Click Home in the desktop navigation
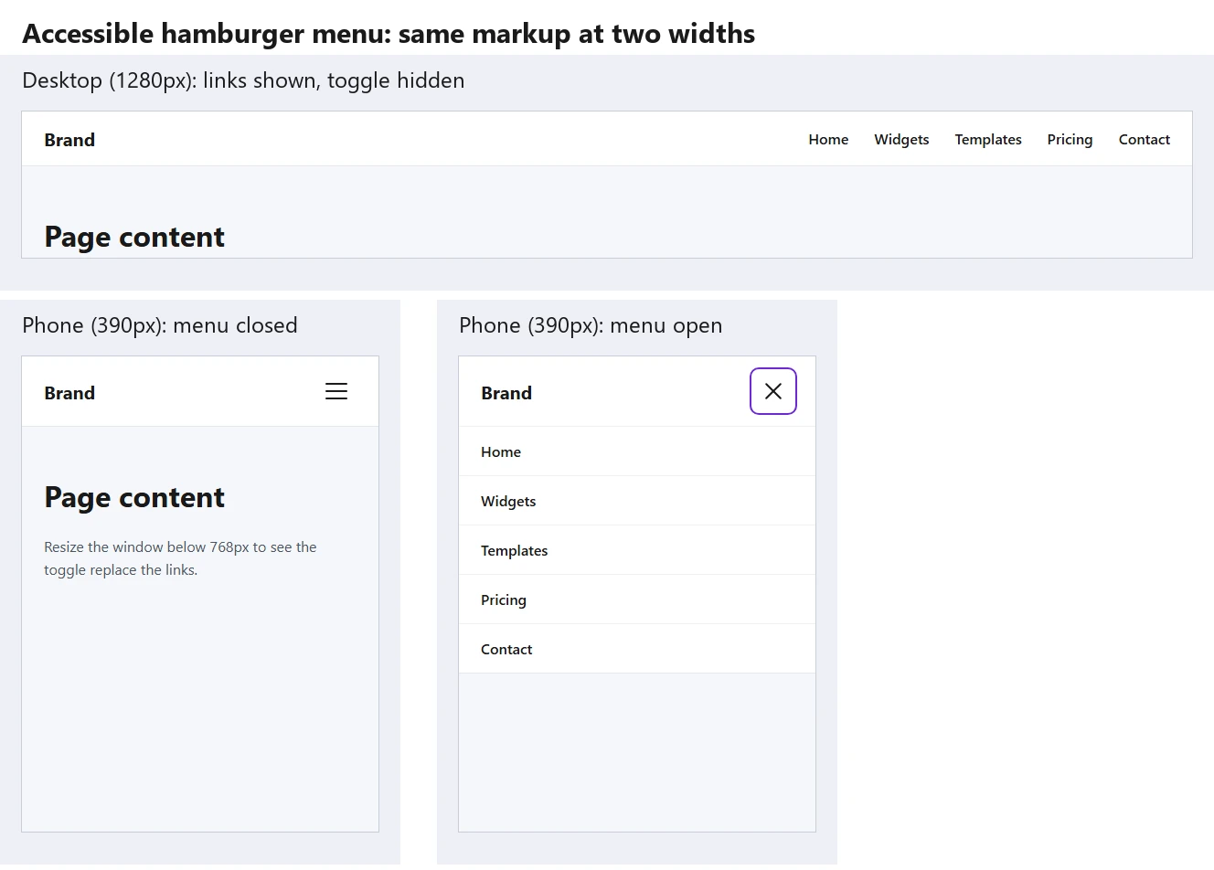Screen dimensions: 1214x870 (828, 139)
